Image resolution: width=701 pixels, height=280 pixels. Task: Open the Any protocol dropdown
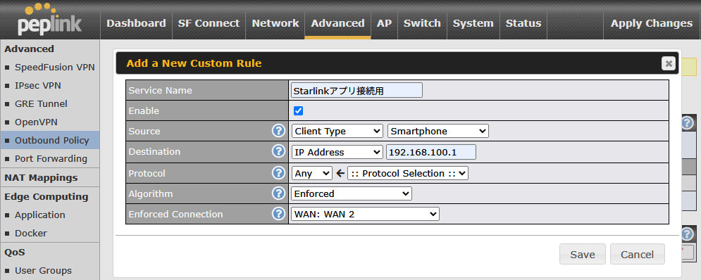point(311,173)
